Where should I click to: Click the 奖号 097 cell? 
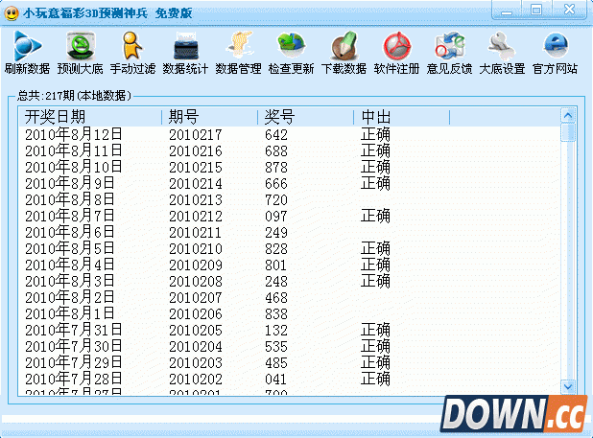click(x=276, y=217)
